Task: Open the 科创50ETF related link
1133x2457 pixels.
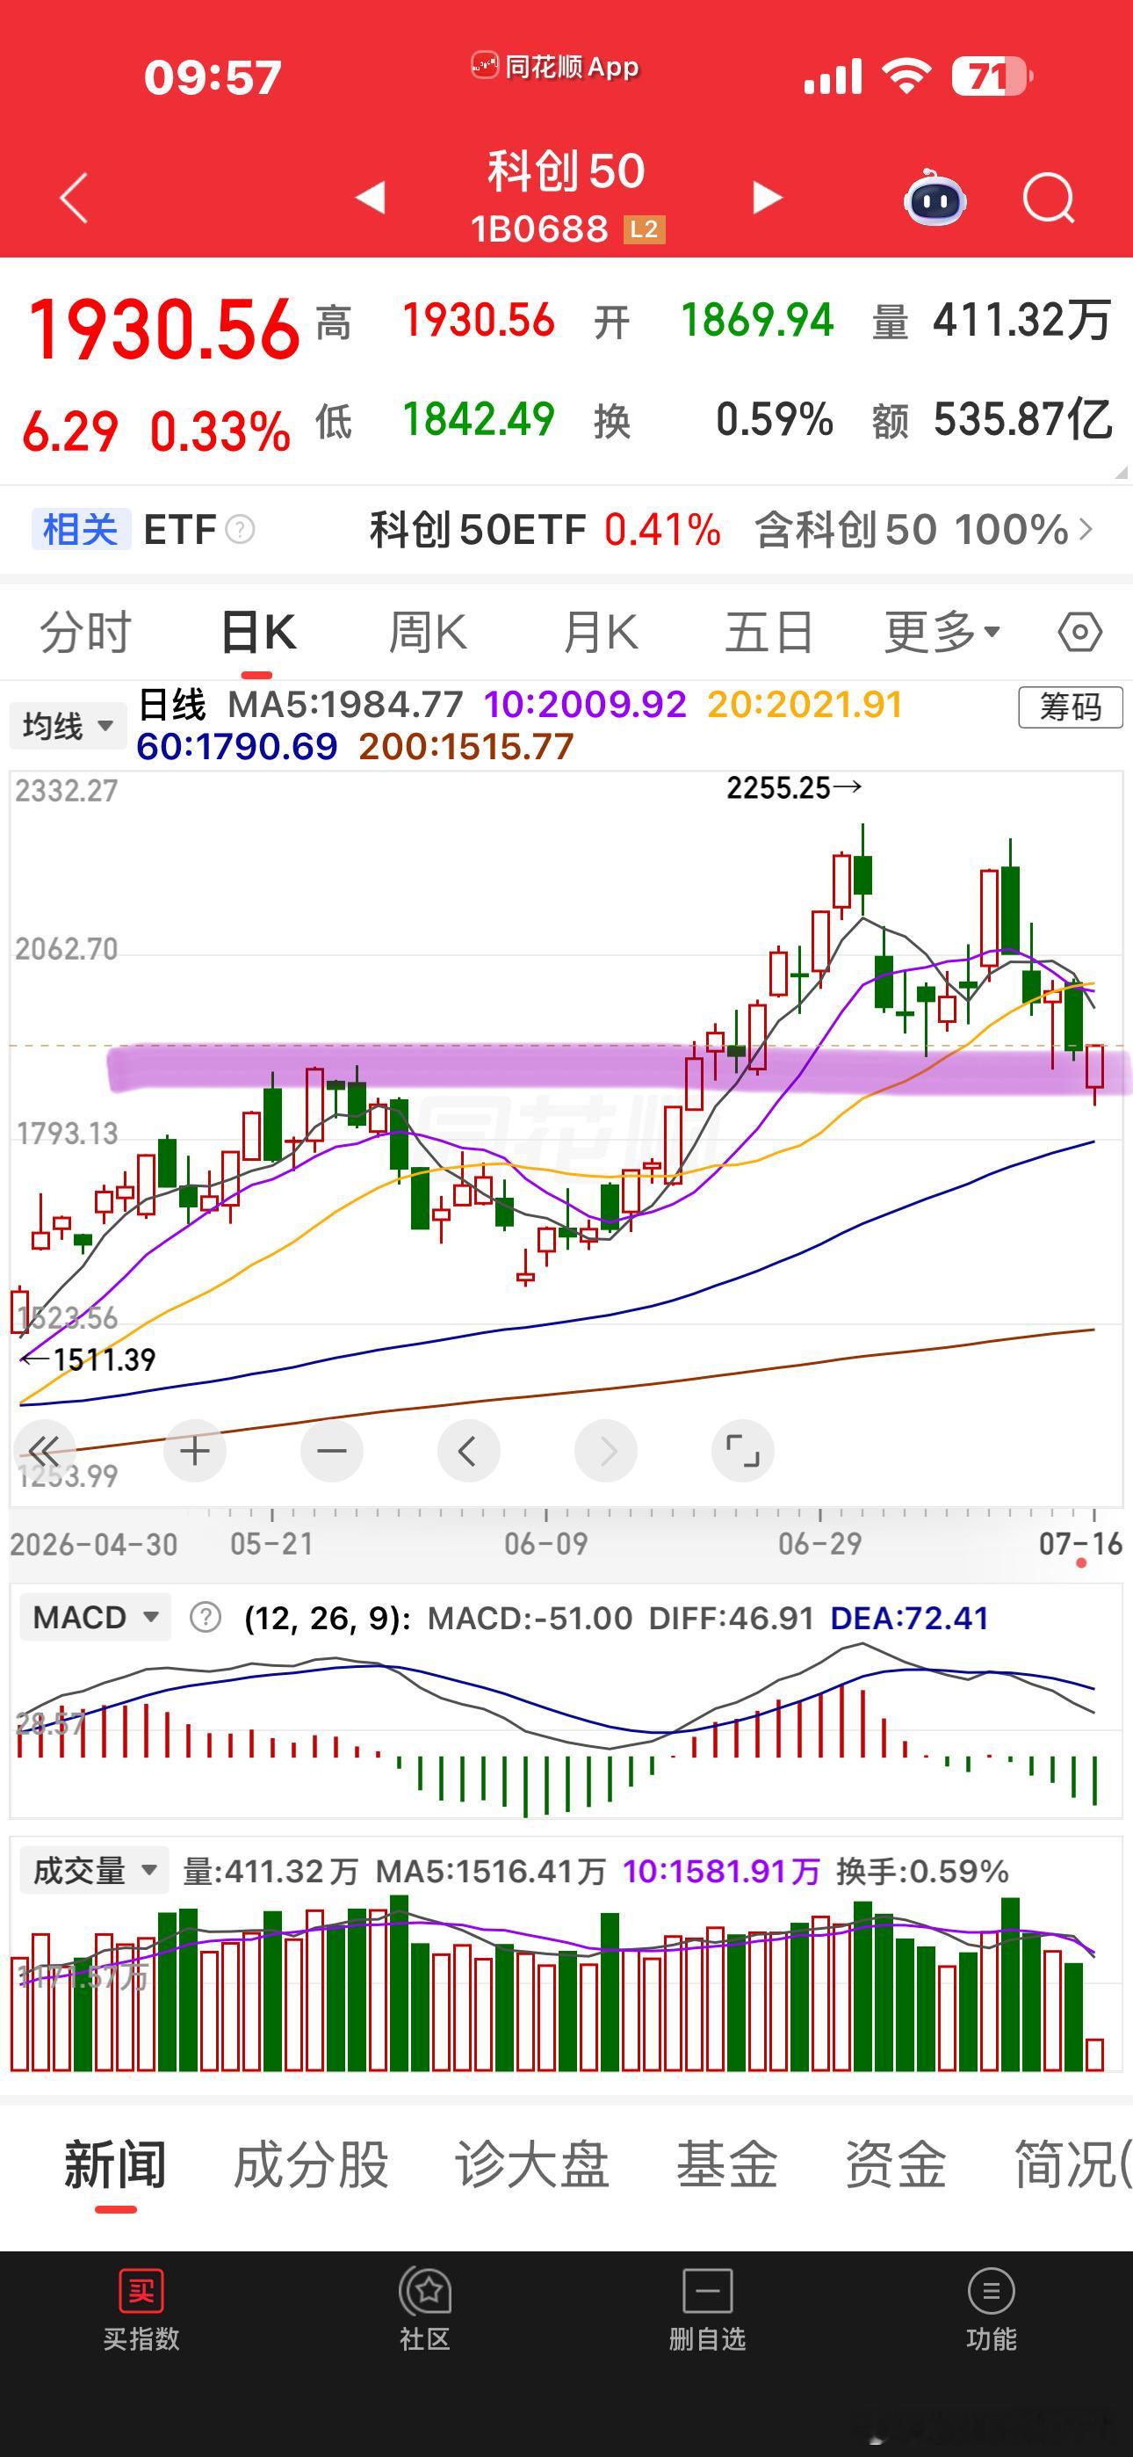Action: point(545,529)
